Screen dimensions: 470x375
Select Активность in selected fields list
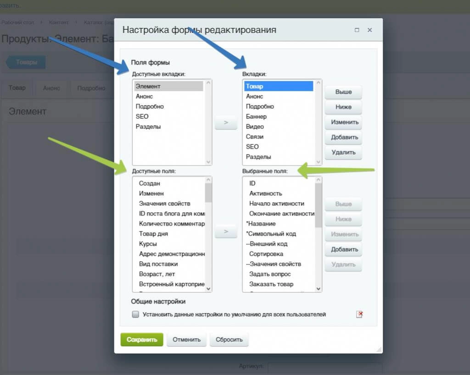click(280, 193)
